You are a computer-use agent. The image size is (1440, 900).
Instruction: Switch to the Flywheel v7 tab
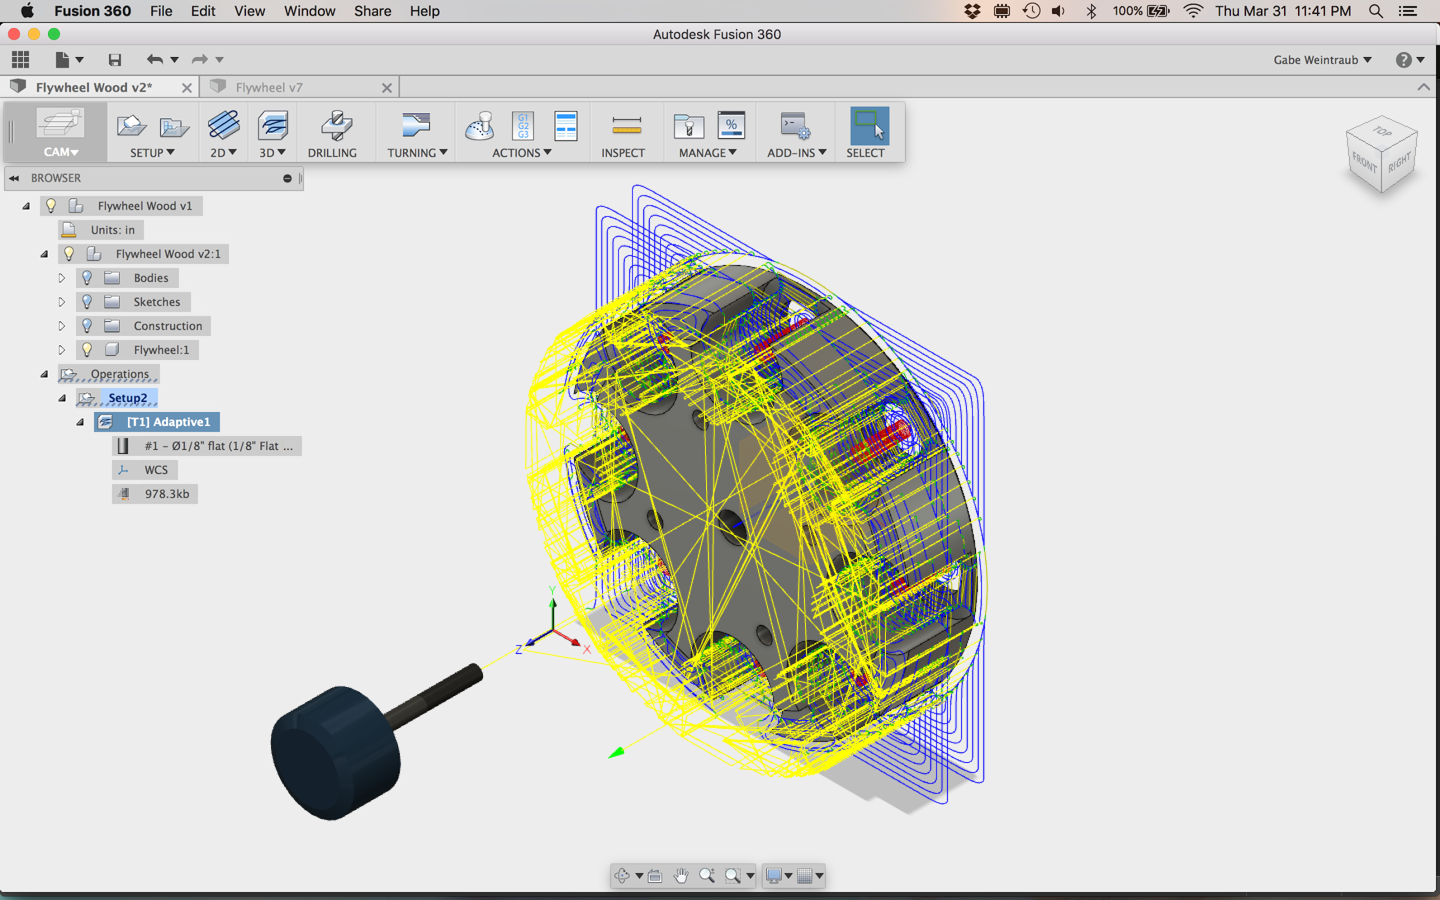[x=269, y=88]
